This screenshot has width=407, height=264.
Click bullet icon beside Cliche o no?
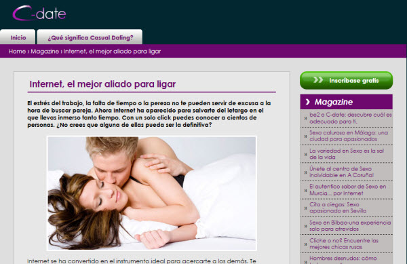pos(305,244)
